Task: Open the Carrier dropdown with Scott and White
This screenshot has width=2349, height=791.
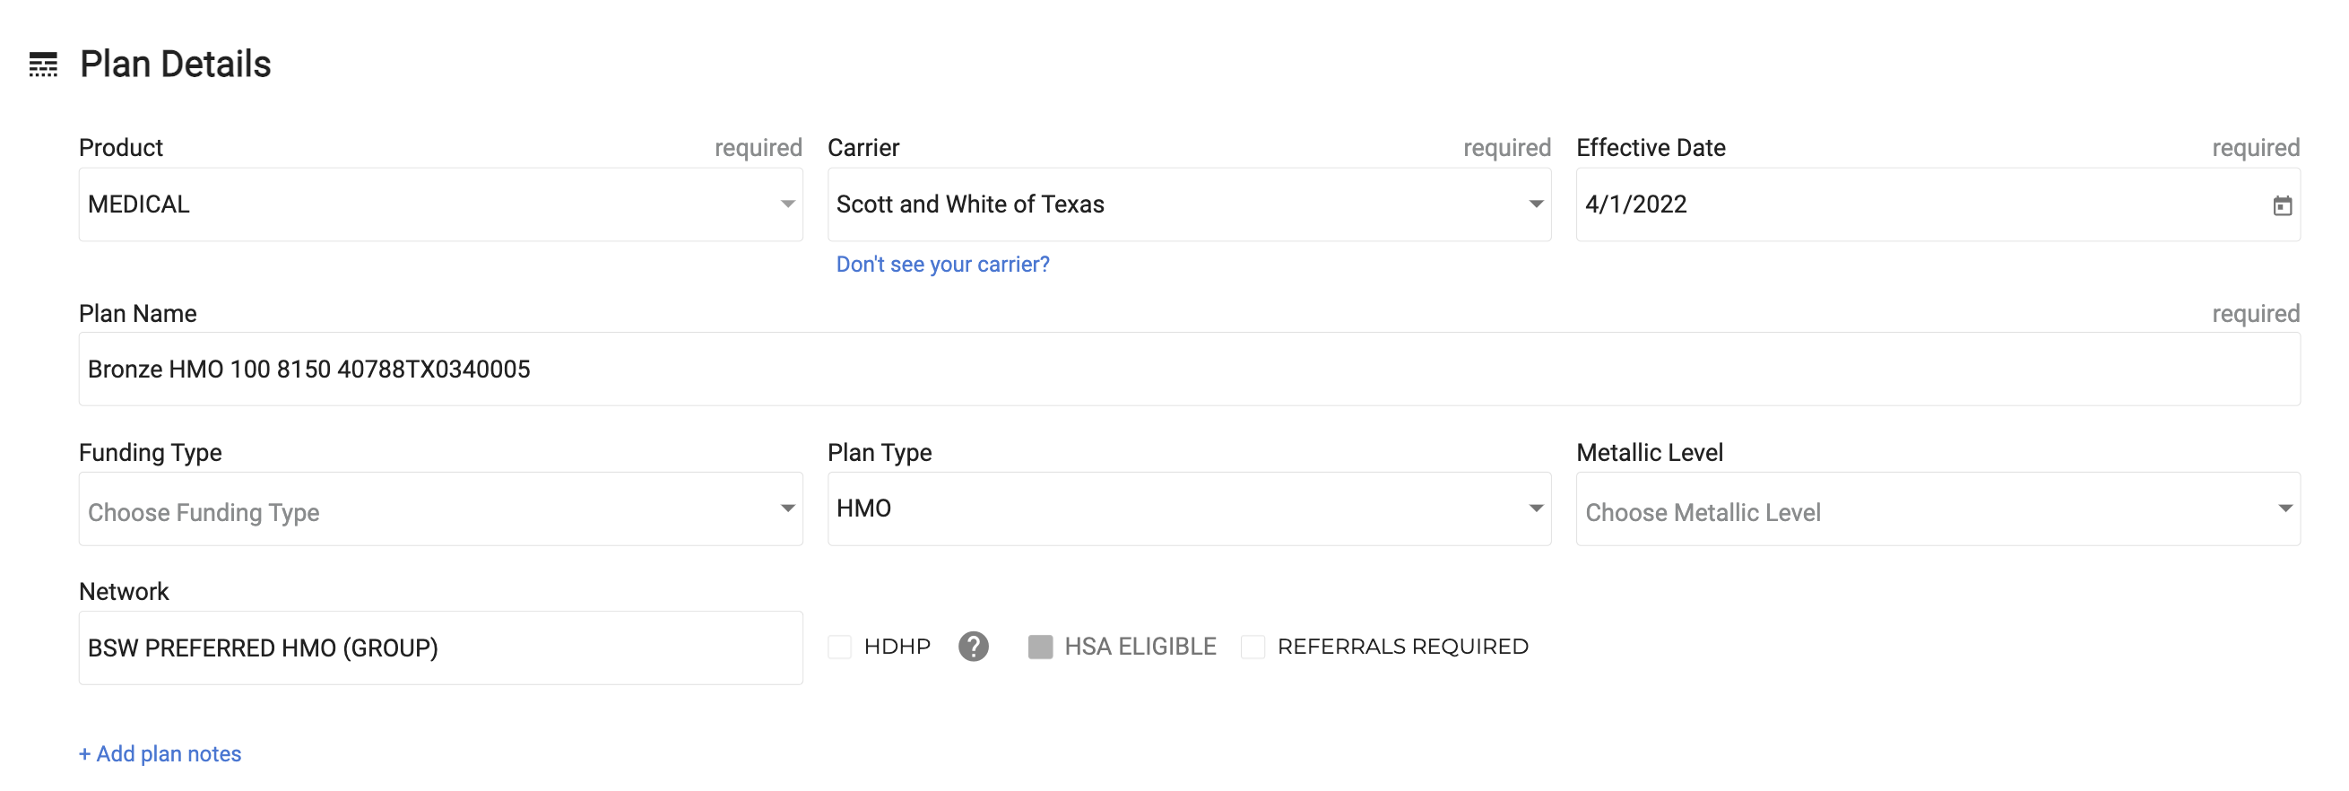Action: click(1189, 204)
